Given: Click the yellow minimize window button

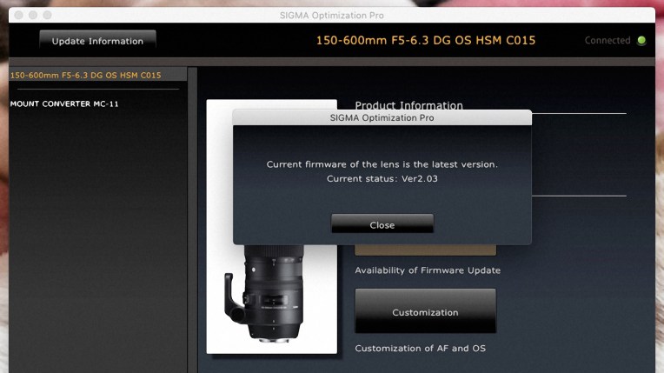Looking at the screenshot, I should tap(35, 15).
